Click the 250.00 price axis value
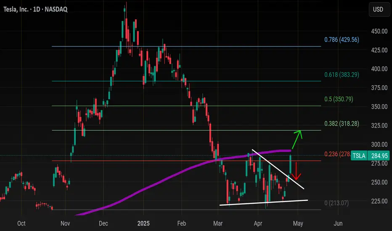The height and width of the screenshot is (231, 392). (379, 182)
